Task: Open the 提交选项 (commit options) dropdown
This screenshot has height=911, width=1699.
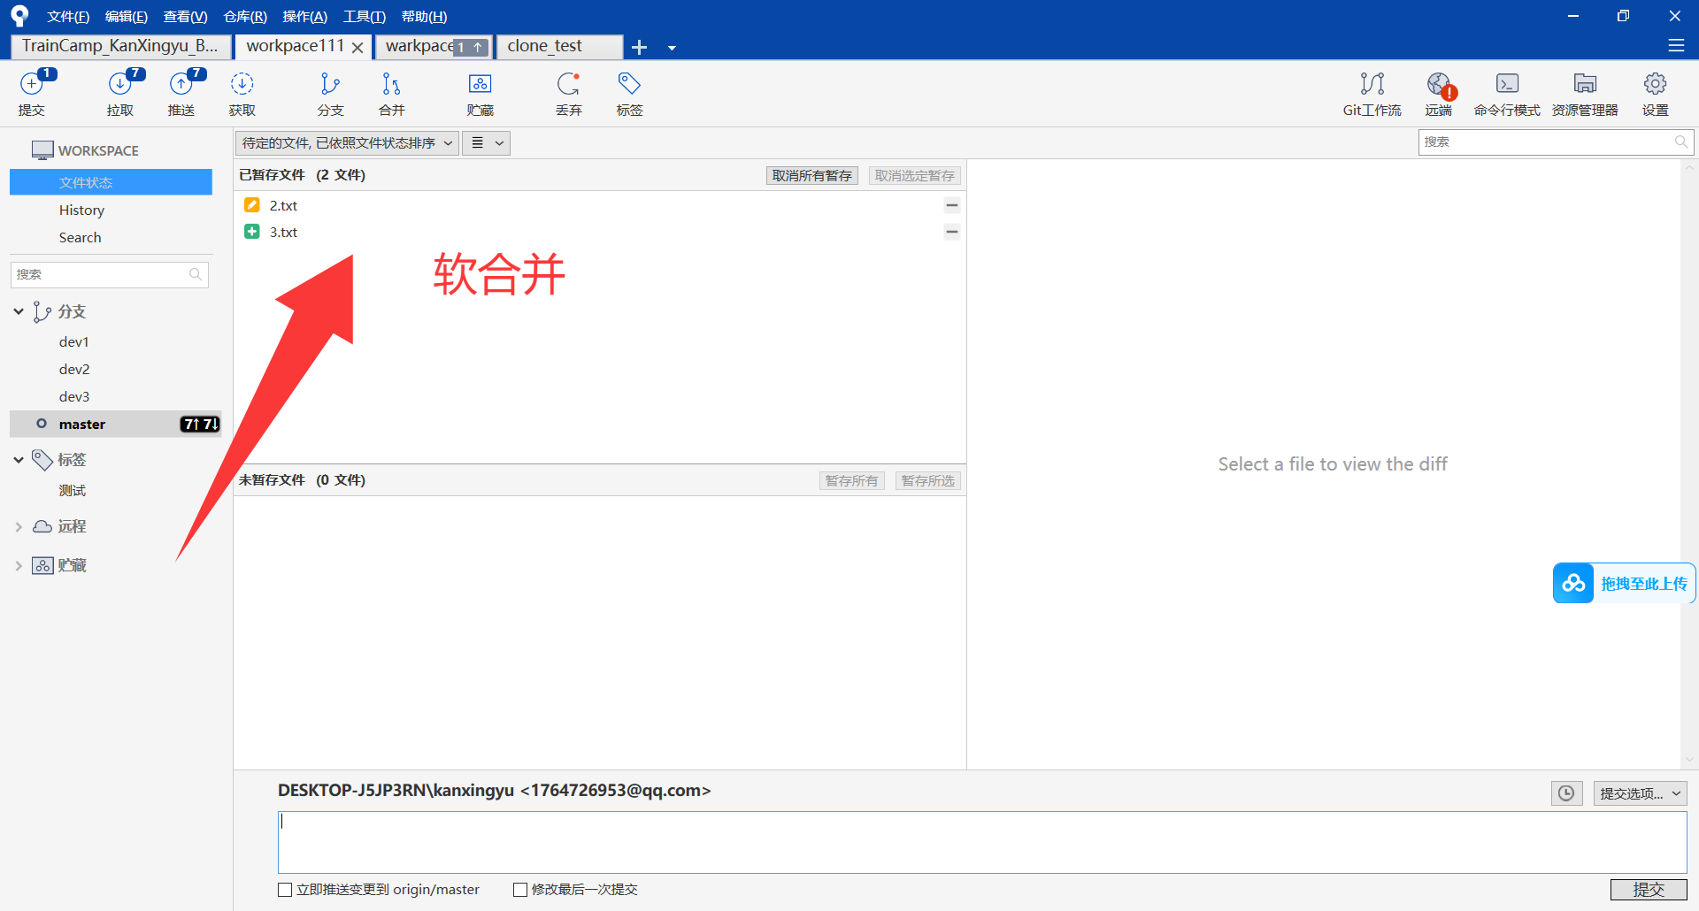Action: (x=1640, y=793)
